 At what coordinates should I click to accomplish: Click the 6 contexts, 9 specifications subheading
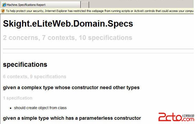pos(35,77)
